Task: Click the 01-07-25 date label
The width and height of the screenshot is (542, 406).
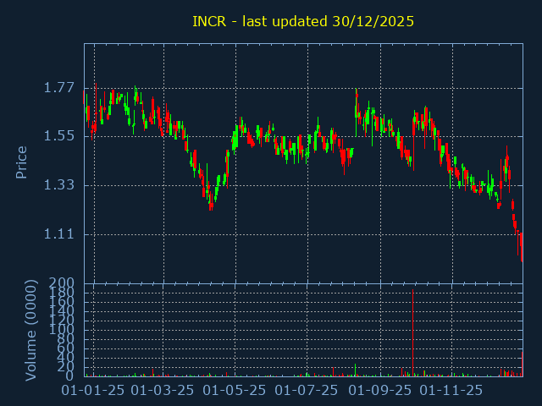Action: [307, 391]
